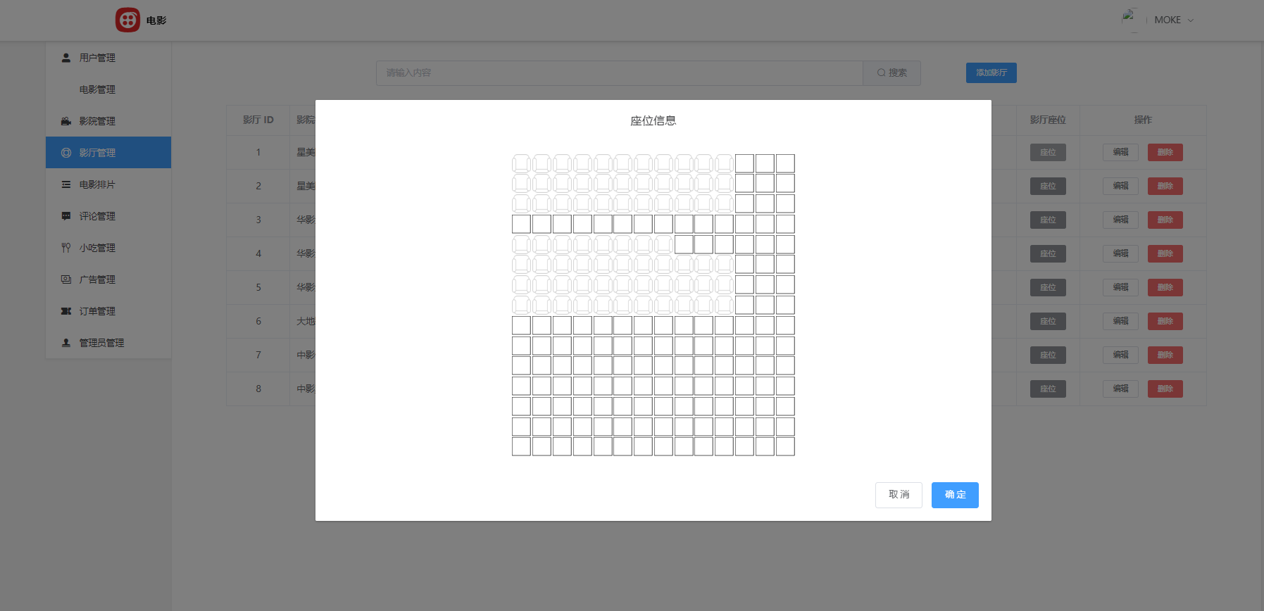Open 评论管理 in the sidebar
Viewport: 1264px width, 611px height.
108,216
